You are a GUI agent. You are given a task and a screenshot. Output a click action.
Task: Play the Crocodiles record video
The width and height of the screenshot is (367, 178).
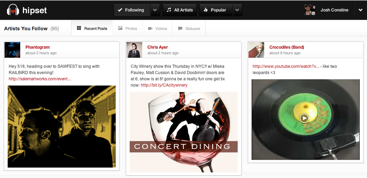[304, 118]
